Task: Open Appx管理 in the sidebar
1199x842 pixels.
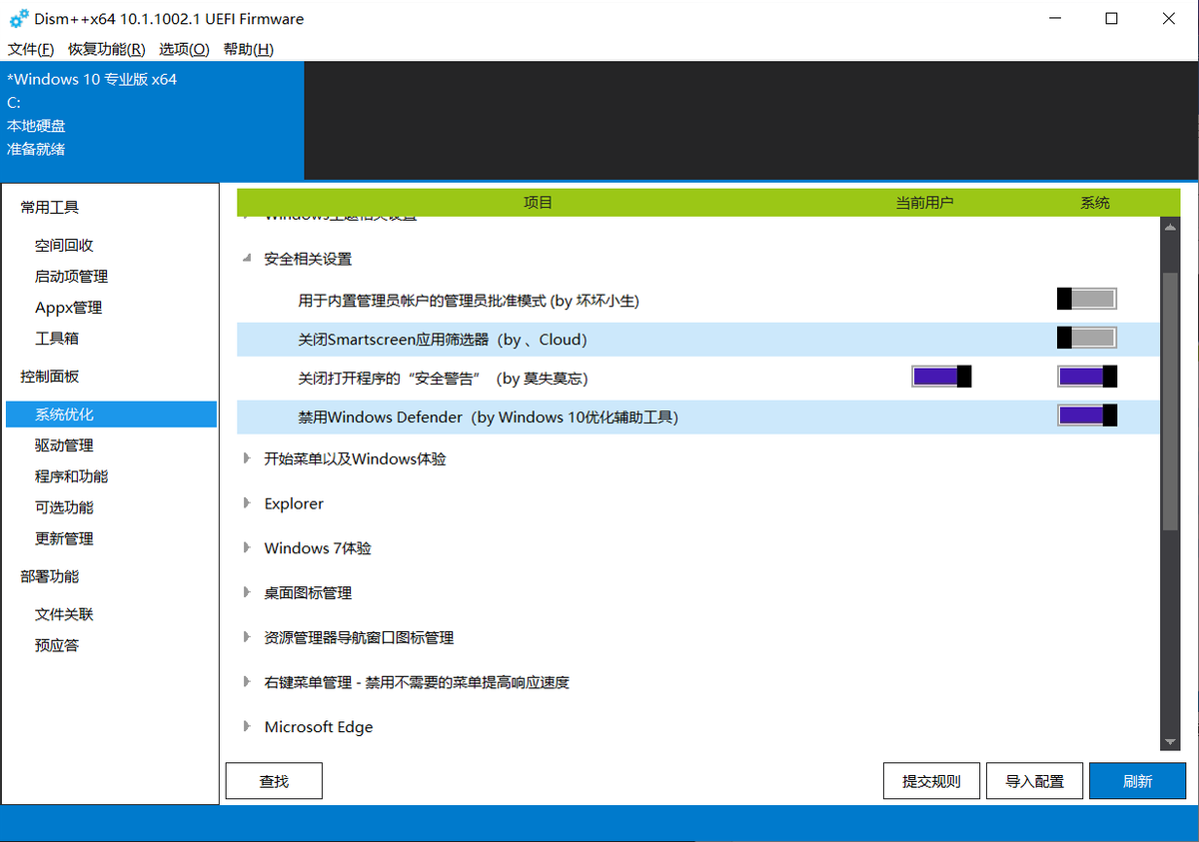Action: [x=68, y=308]
